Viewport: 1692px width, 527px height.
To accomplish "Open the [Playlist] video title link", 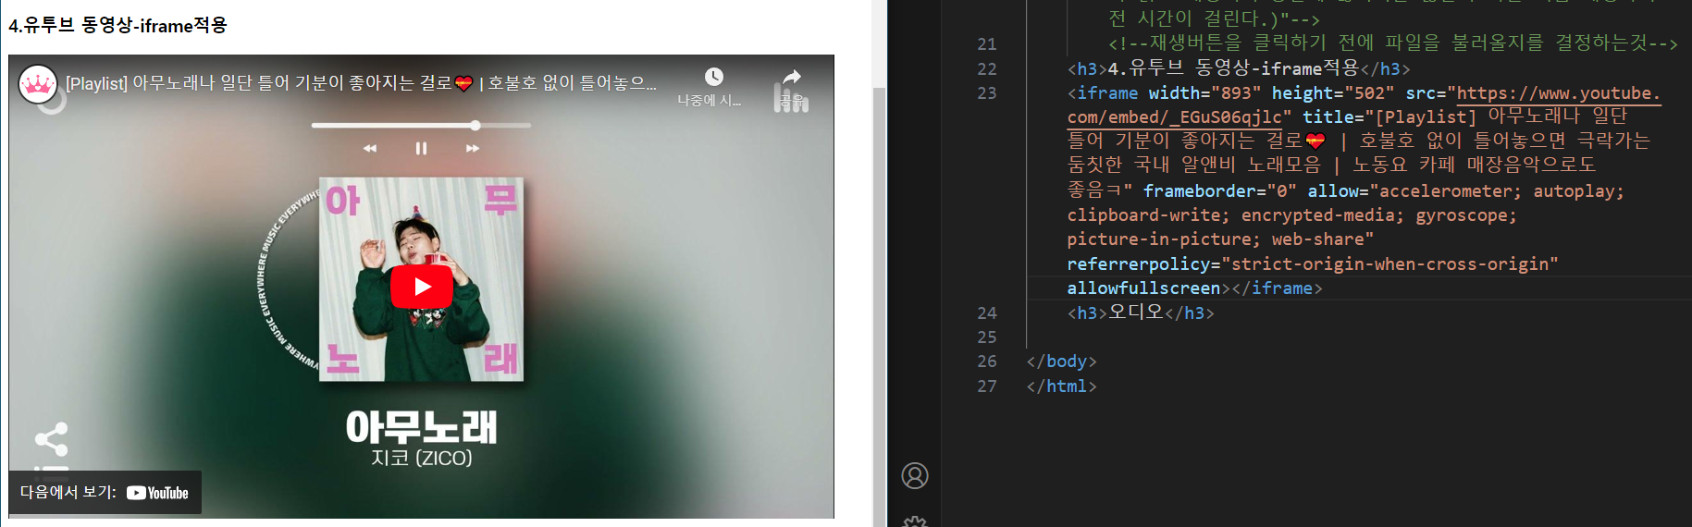I will [x=361, y=83].
